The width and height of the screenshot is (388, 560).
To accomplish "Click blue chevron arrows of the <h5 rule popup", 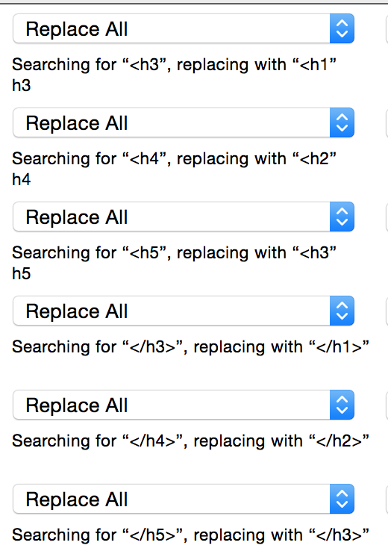I will coord(342,217).
